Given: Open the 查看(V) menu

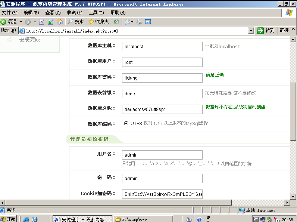Looking at the screenshot, I should pos(53,13).
